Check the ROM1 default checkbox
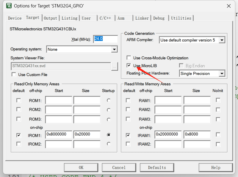 coord(18,100)
